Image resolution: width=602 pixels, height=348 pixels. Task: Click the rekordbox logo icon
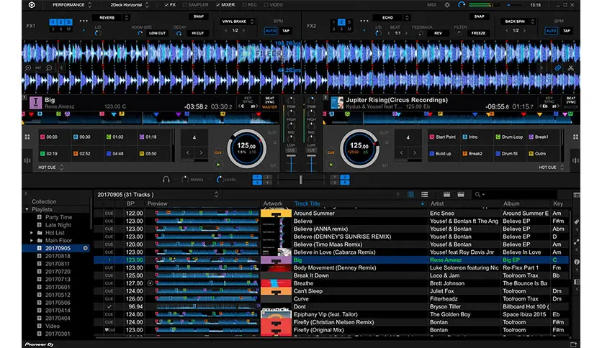(30, 4)
